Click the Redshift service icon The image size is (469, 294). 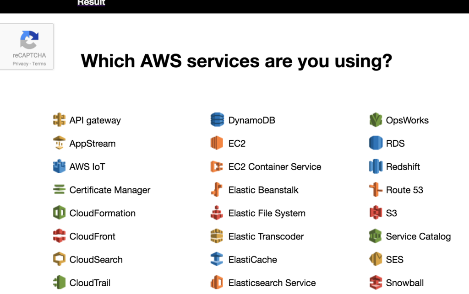click(x=376, y=166)
